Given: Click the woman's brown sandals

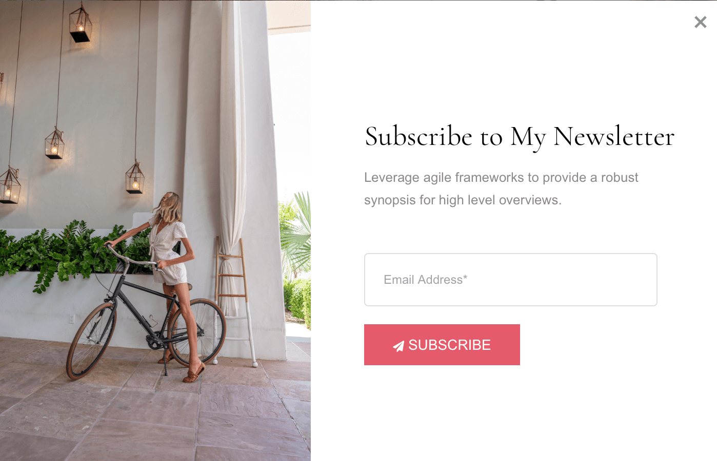Looking at the screenshot, I should click(192, 374).
